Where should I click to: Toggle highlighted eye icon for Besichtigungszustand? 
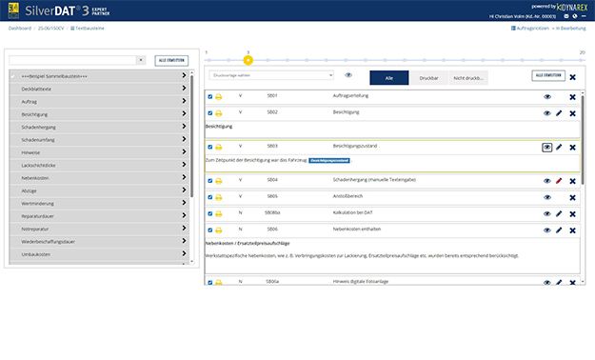[546, 147]
